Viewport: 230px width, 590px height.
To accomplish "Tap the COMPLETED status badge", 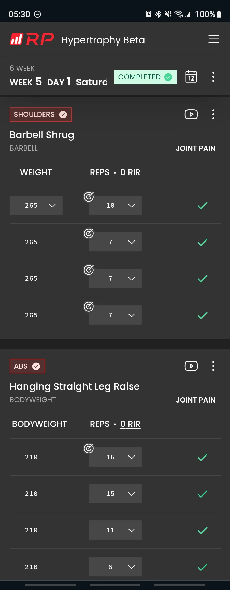I will 146,77.
